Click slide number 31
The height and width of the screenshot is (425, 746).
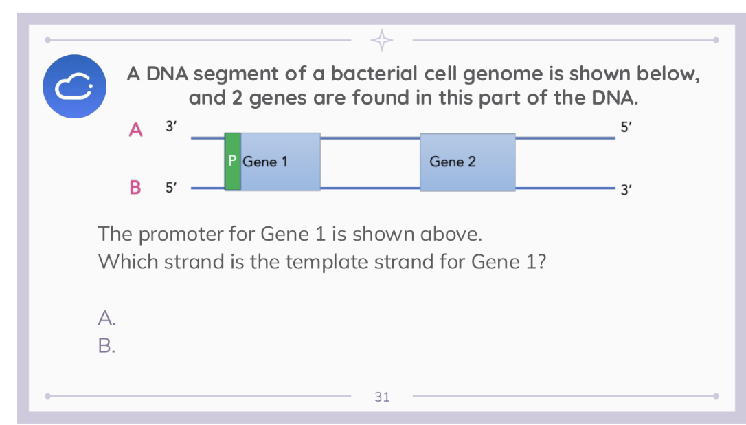tap(382, 396)
